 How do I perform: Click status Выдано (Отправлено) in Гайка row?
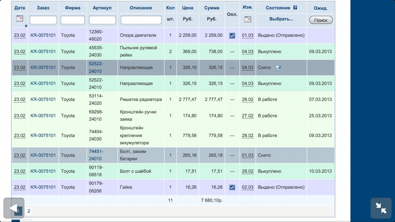(x=281, y=188)
